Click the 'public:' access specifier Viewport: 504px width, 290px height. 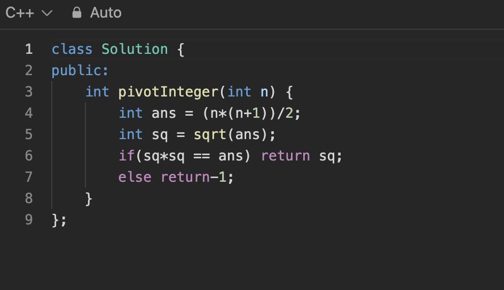click(80, 71)
